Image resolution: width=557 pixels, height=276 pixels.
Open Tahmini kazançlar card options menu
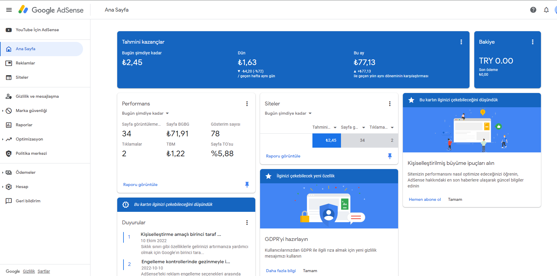pos(461,42)
